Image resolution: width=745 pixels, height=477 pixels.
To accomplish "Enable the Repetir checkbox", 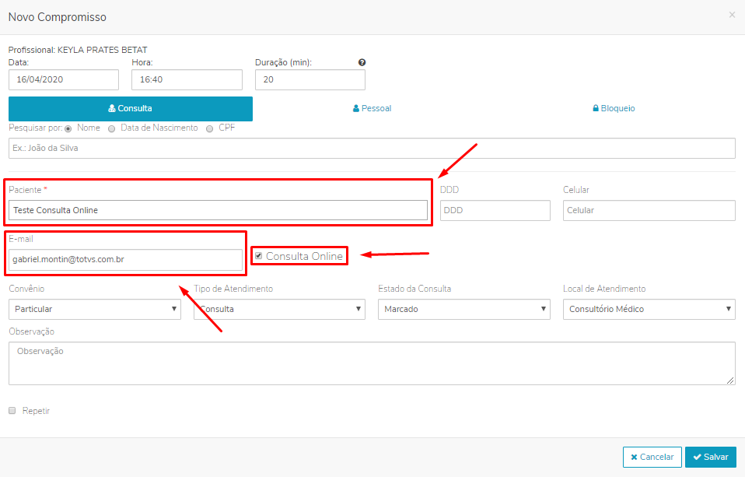I will click(12, 410).
